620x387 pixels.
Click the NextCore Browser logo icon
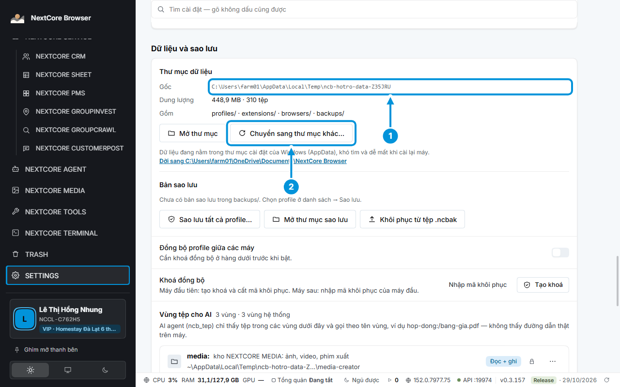pyautogui.click(x=17, y=18)
